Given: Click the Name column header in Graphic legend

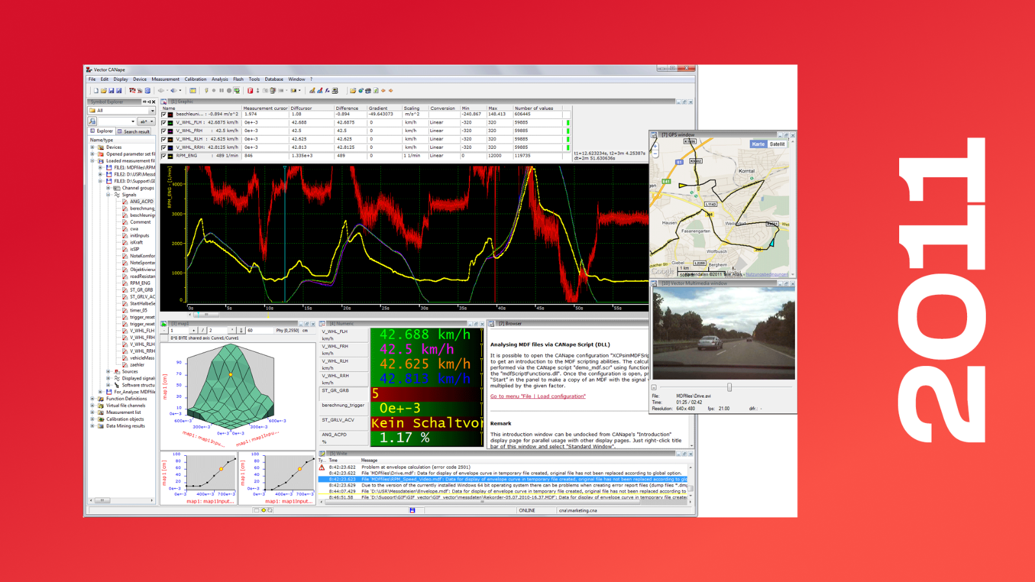Looking at the screenshot, I should click(x=169, y=108).
